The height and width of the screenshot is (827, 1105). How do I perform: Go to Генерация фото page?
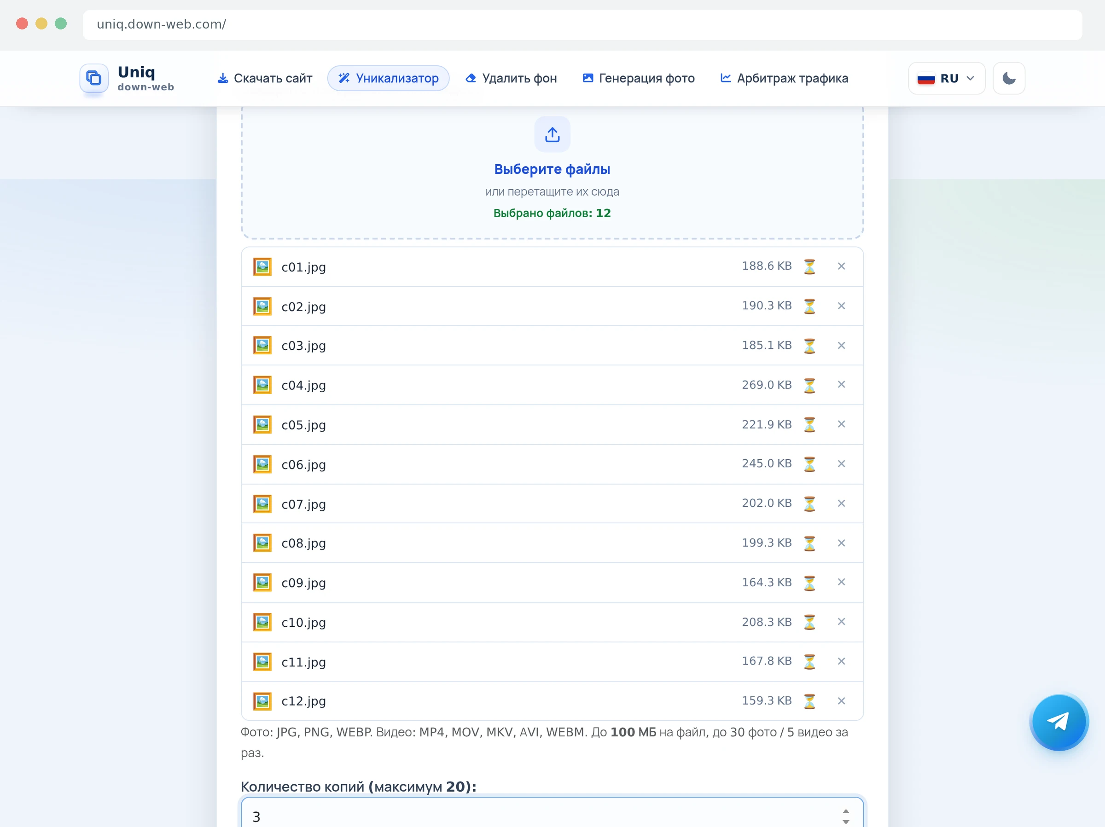point(639,78)
